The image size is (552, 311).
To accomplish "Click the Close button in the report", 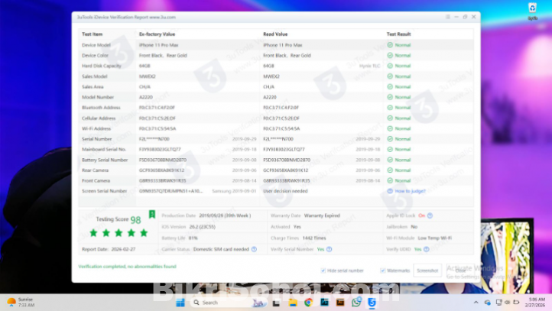I will click(x=459, y=271).
